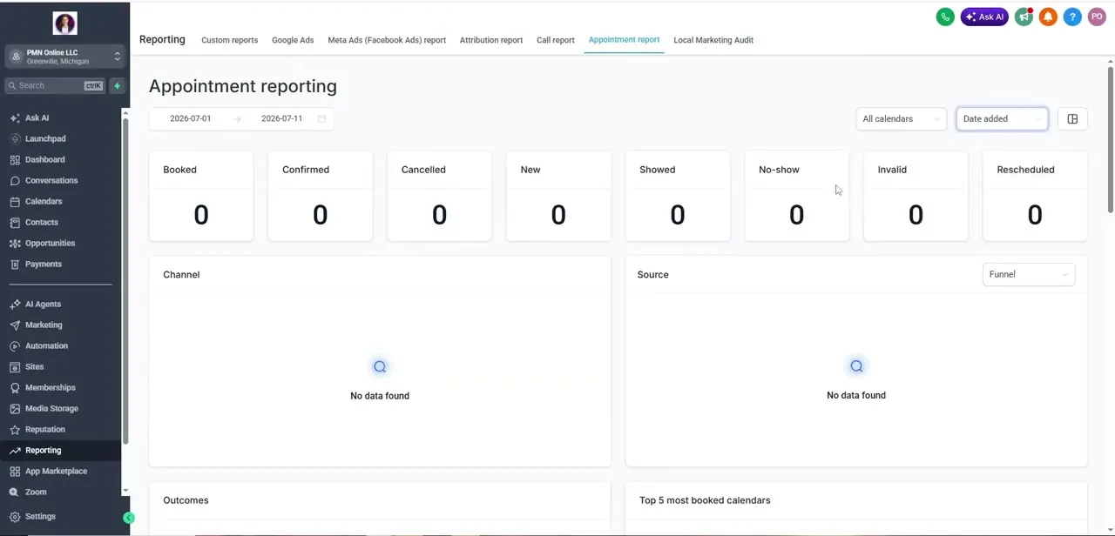
Task: Open the PO user profile avatar
Action: [1097, 17]
